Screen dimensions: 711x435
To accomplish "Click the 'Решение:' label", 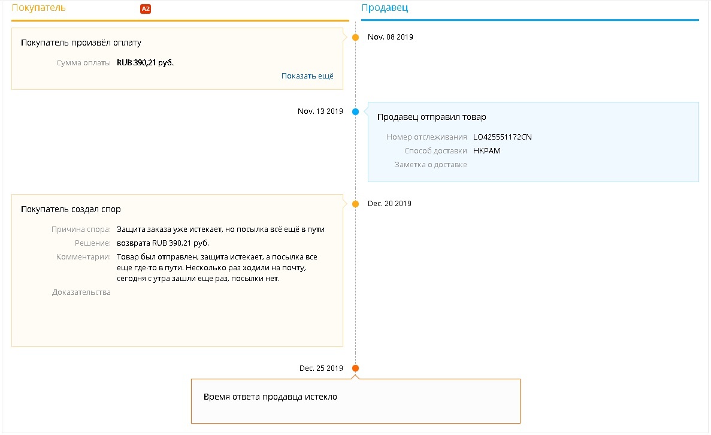I will click(x=92, y=243).
